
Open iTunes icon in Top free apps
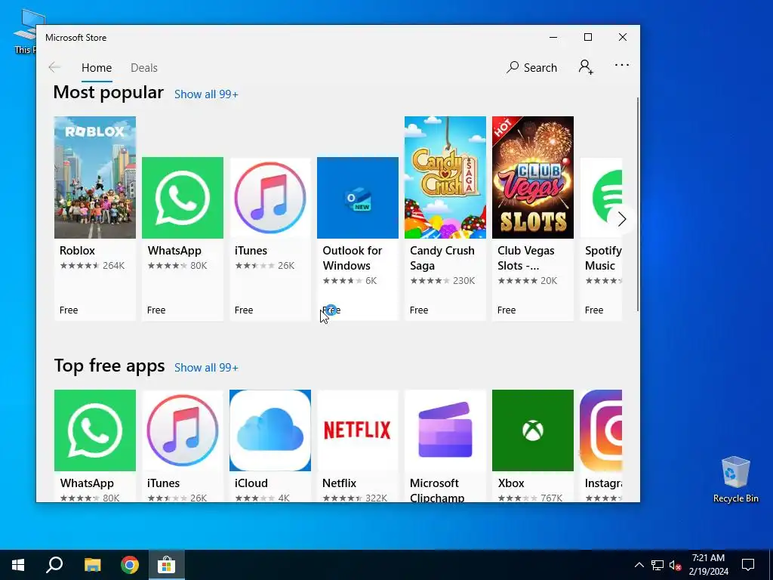(183, 430)
